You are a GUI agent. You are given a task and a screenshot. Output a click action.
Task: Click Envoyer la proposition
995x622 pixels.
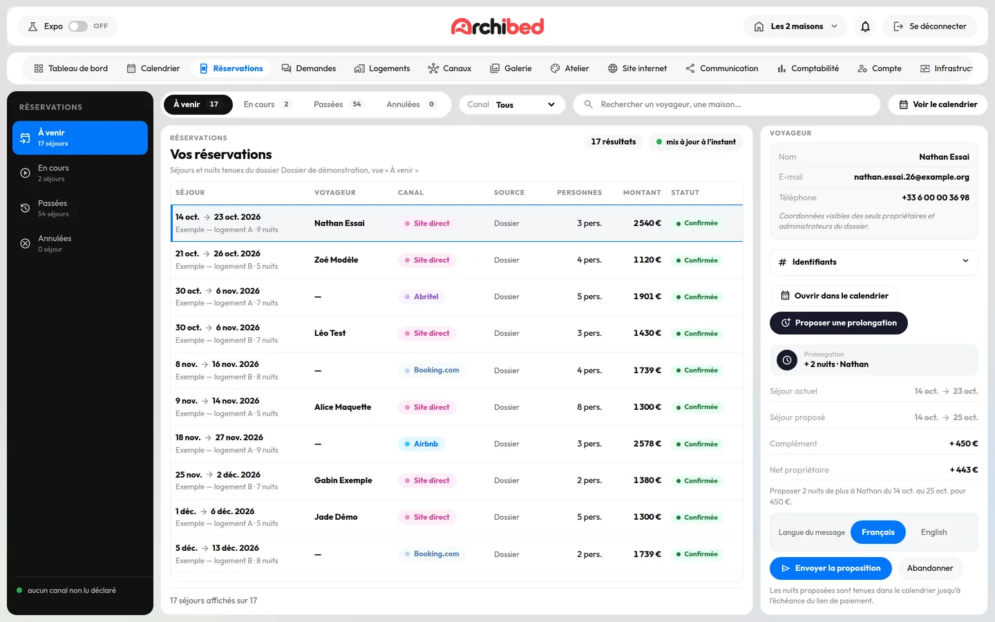click(x=831, y=568)
